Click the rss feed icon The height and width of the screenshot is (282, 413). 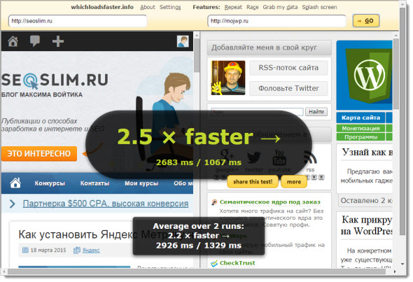point(310,157)
